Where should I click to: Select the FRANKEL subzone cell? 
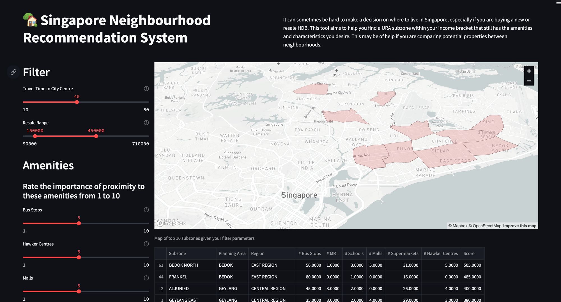[191, 277]
